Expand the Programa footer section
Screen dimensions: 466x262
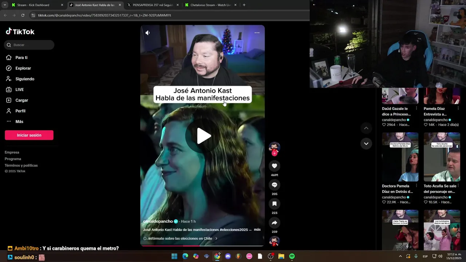click(x=13, y=159)
